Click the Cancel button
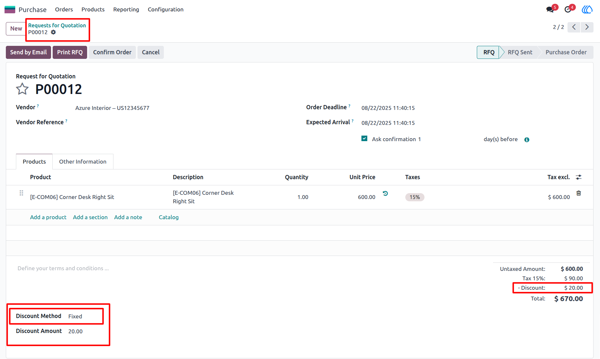This screenshot has height=359, width=600. (150, 52)
